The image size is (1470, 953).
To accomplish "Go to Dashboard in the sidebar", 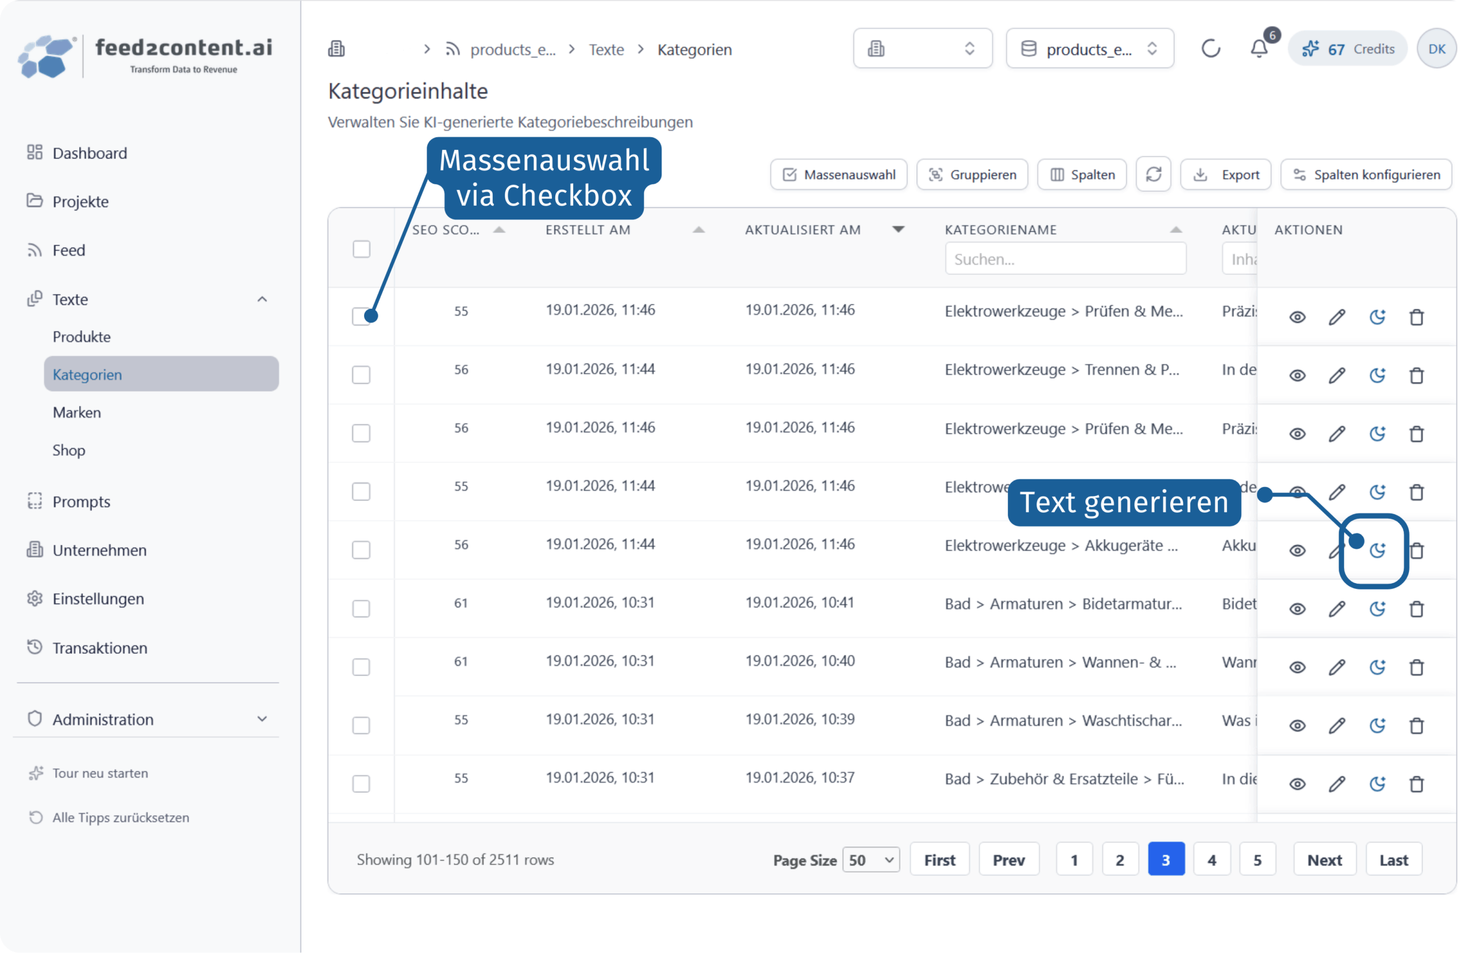I will click(90, 153).
